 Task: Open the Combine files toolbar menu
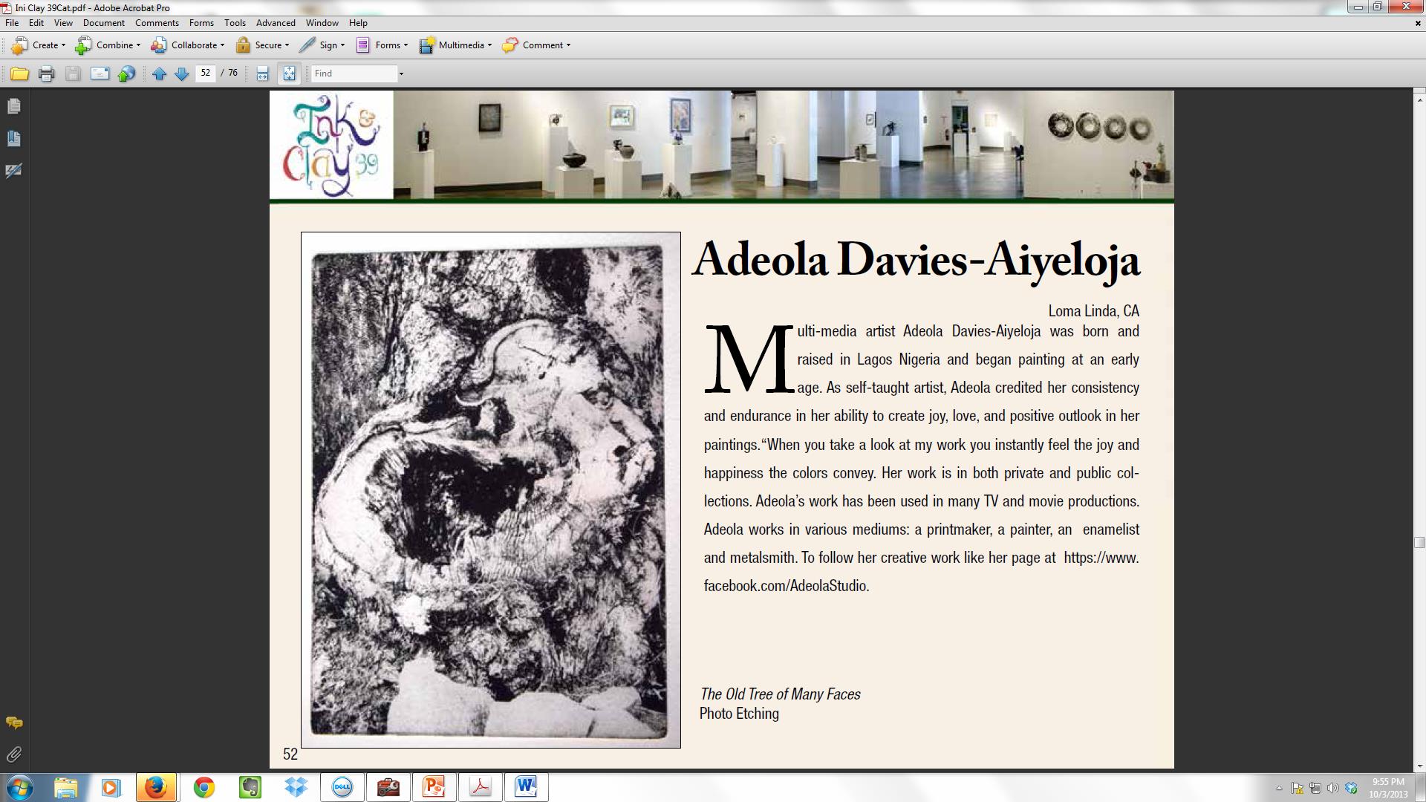108,45
